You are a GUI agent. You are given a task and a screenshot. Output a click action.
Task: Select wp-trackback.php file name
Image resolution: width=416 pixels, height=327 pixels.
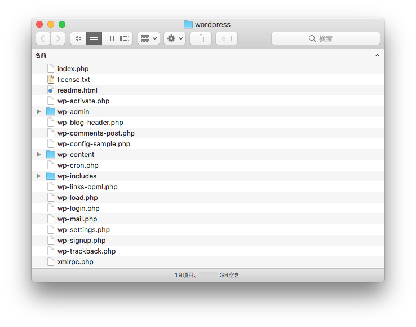[x=86, y=251]
